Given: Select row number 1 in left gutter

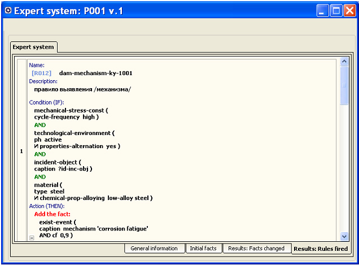Looking at the screenshot, I should click(21, 151).
